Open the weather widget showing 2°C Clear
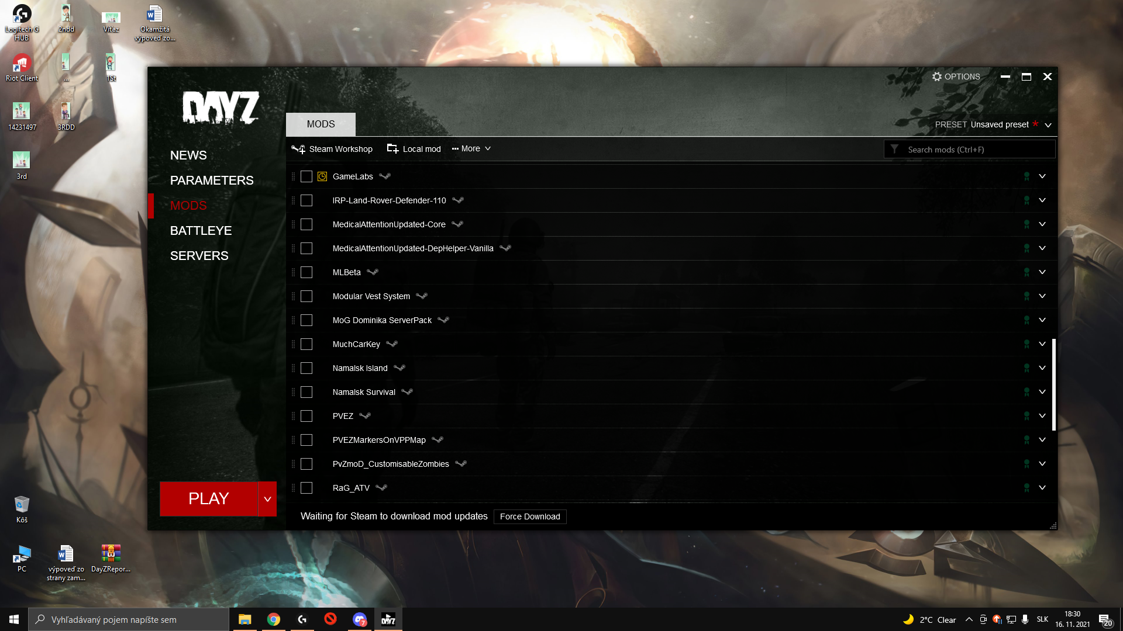This screenshot has width=1123, height=631. pyautogui.click(x=929, y=619)
